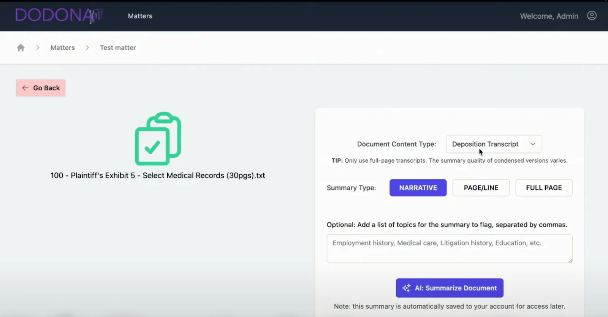
Task: Switch summary type to FULL PAGE
Action: point(543,188)
